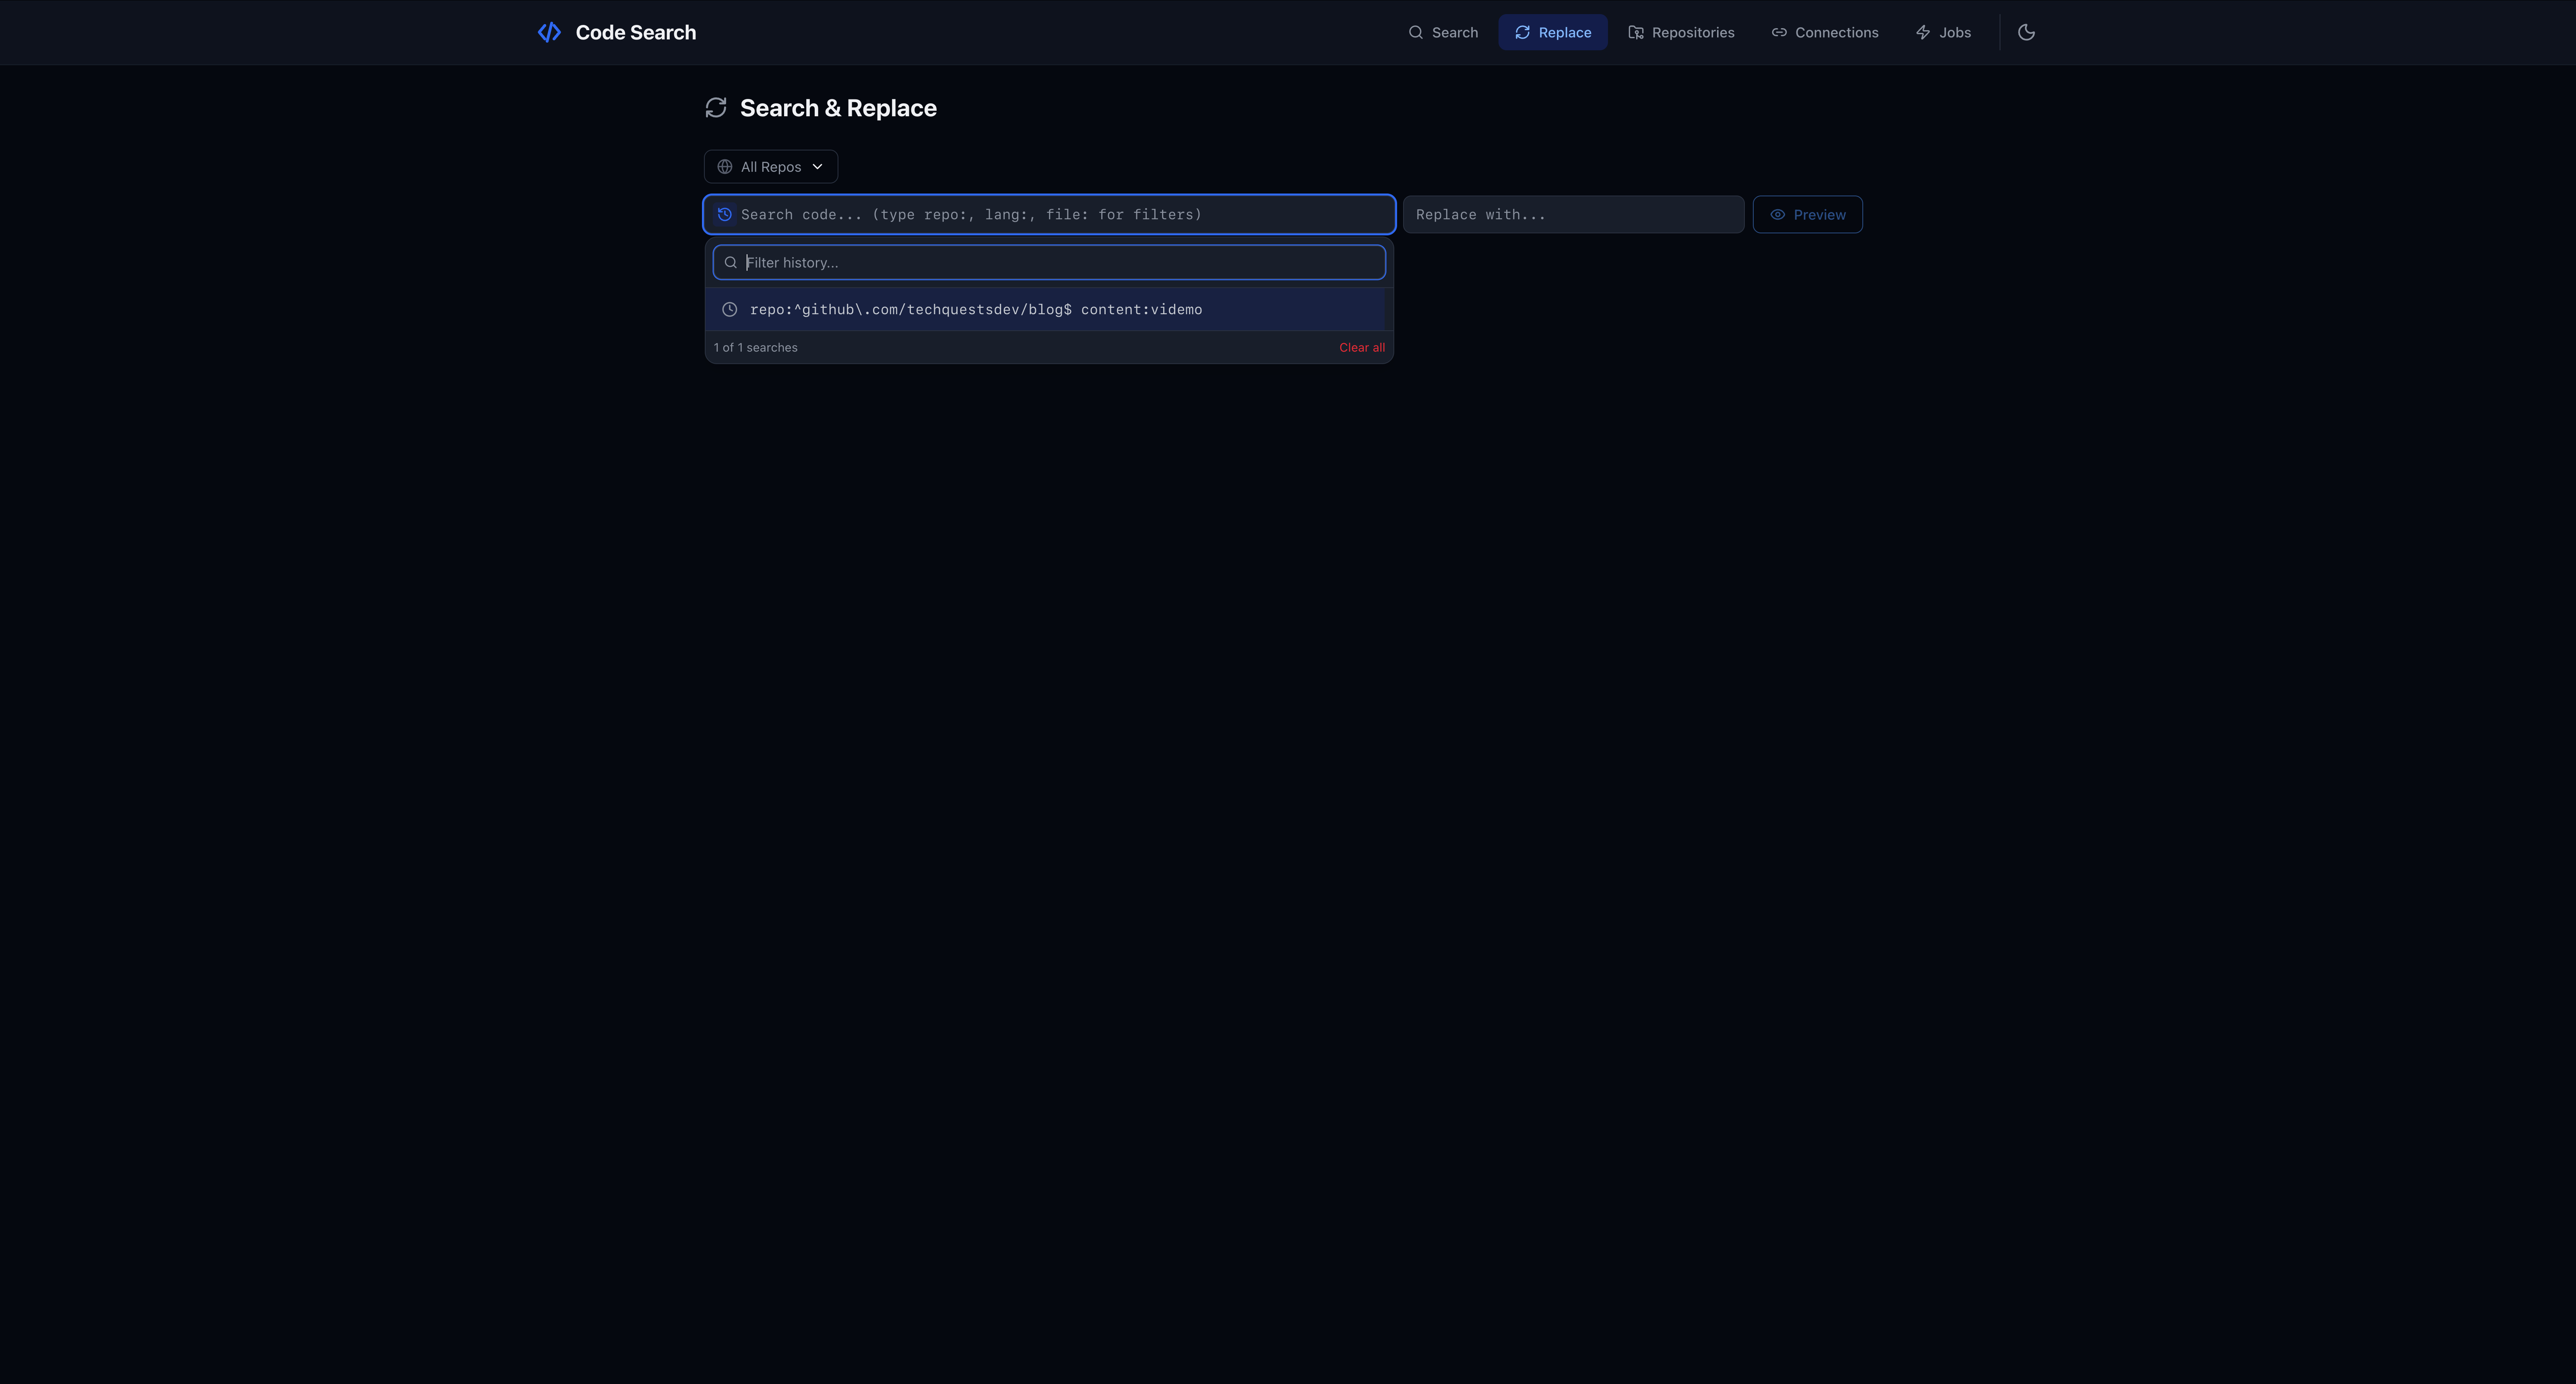Click the eye icon on the Preview button

point(1778,214)
